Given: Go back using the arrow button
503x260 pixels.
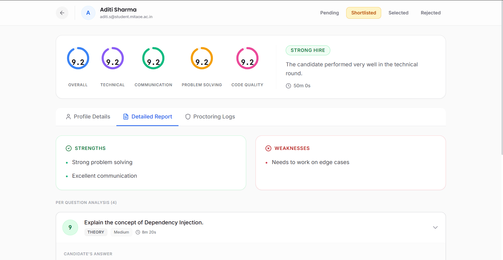Looking at the screenshot, I should pyautogui.click(x=62, y=13).
